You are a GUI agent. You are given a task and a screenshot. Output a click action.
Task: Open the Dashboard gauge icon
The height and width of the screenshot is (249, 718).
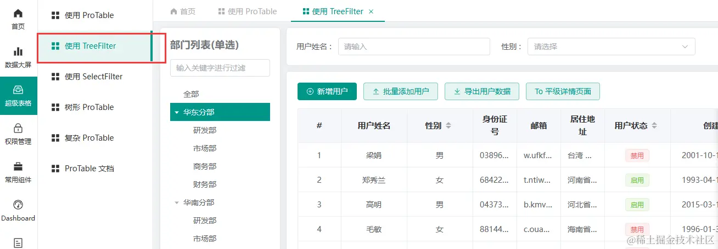[18, 205]
